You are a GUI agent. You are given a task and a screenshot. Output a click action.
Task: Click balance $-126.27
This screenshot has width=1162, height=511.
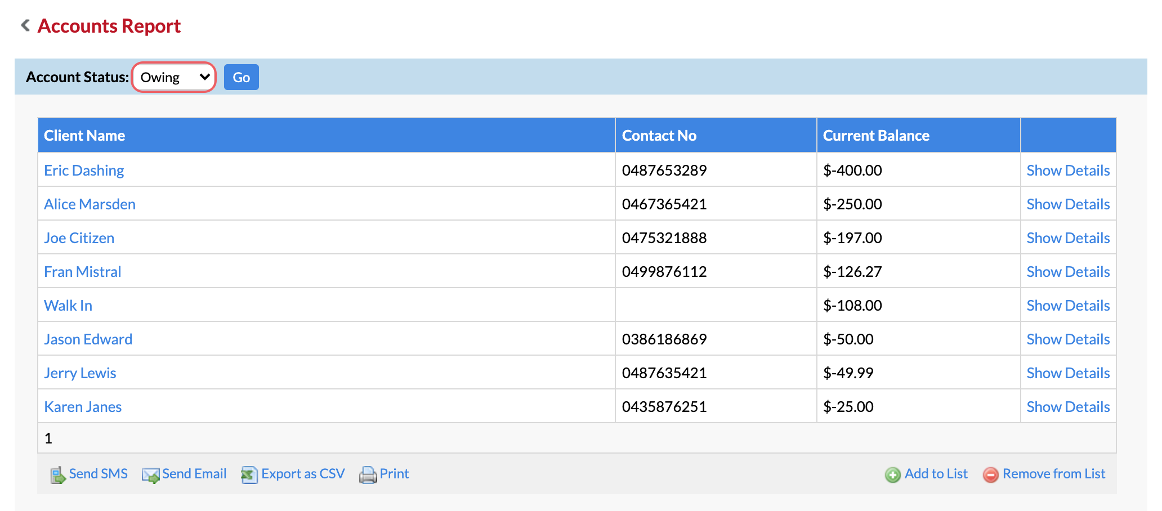coord(852,272)
